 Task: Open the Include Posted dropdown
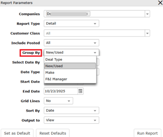point(71,43)
